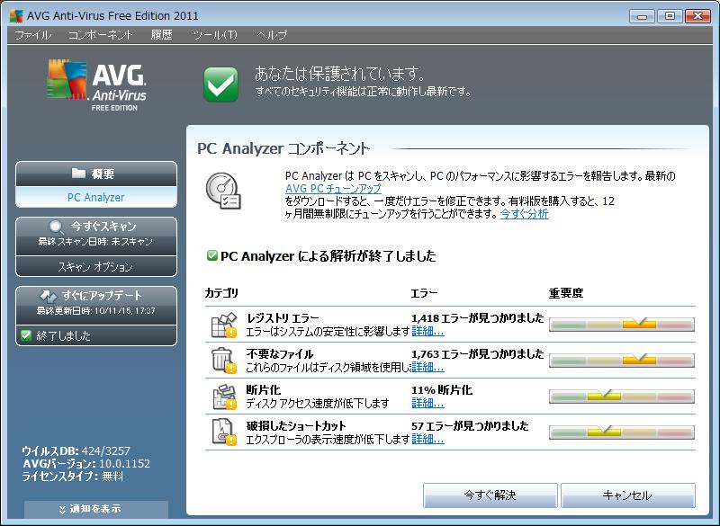
Task: Maximize the AVG window
Action: pos(670,16)
